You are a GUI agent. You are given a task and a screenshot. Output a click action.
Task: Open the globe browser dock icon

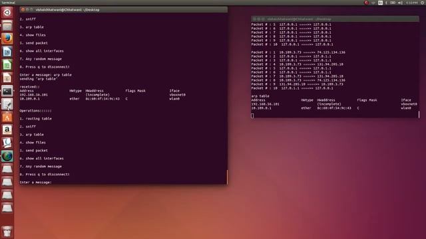point(7,157)
